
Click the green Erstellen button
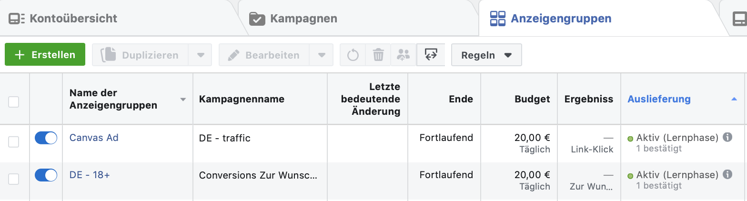tap(45, 55)
